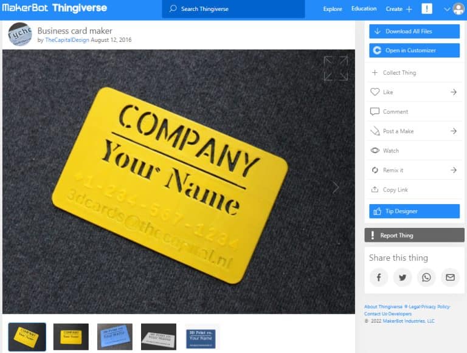Share this thing on Twitter

coord(403,277)
